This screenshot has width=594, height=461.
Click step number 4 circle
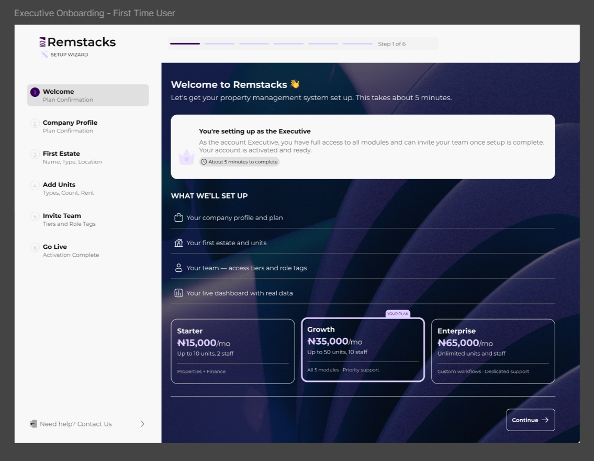pos(35,185)
